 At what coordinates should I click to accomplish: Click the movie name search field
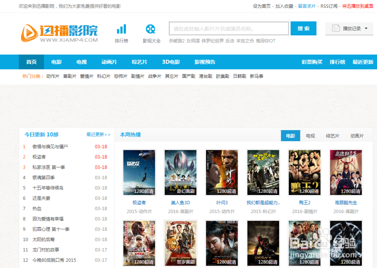coord(229,29)
